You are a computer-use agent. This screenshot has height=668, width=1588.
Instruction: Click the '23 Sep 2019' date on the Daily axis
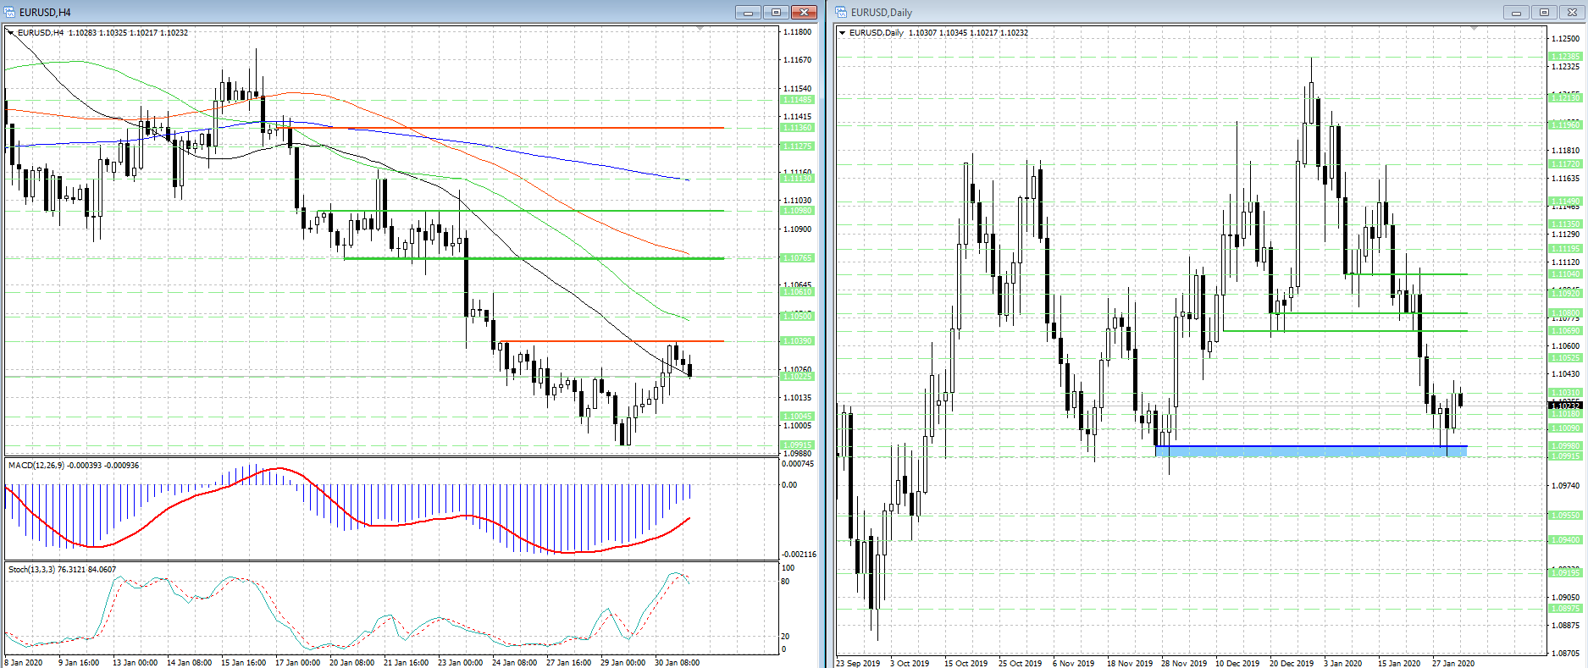[x=858, y=663]
